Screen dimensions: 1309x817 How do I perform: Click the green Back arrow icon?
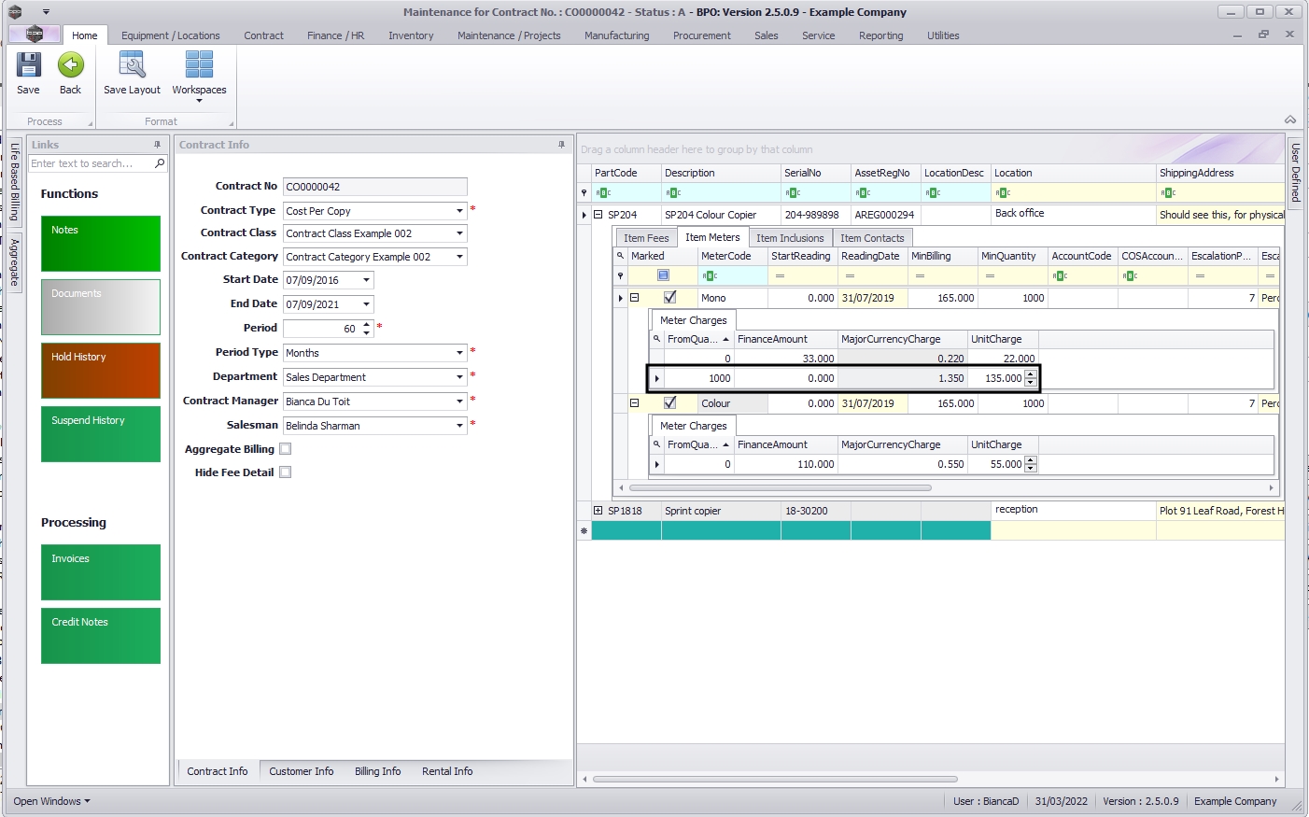71,66
